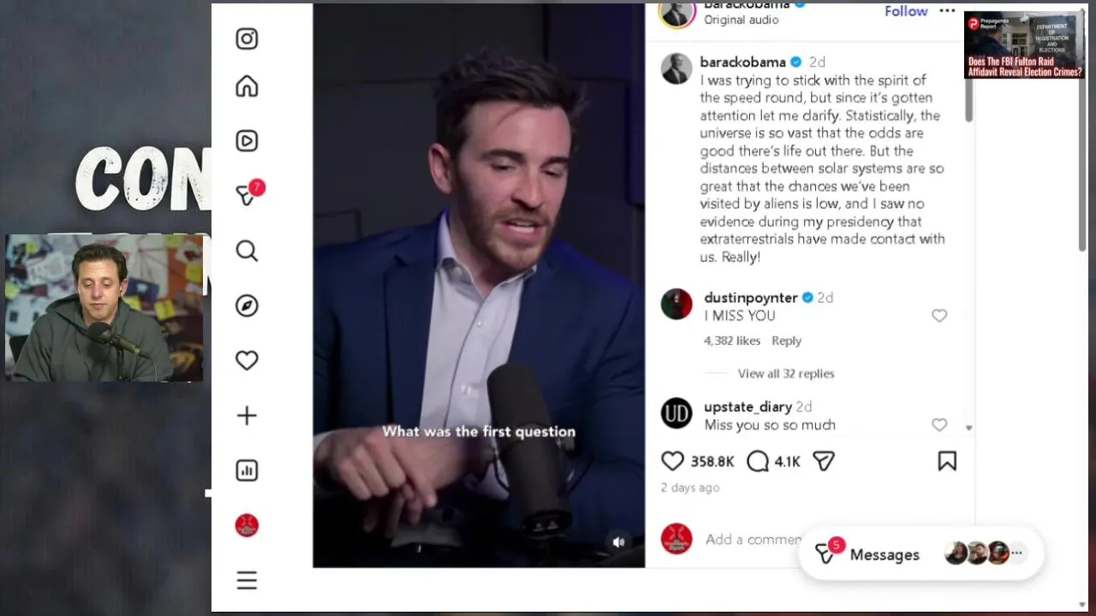Open the Instagram logo home link
Image resolution: width=1096 pixels, height=616 pixels.
pos(247,38)
